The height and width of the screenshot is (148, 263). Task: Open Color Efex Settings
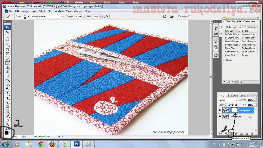(x=237, y=82)
